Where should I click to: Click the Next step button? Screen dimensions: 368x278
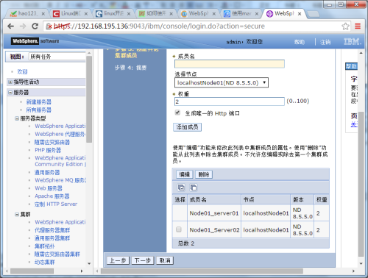(143, 260)
